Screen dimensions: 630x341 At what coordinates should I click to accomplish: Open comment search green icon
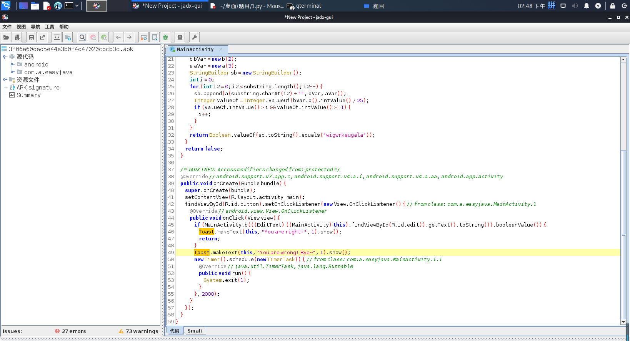pos(104,37)
